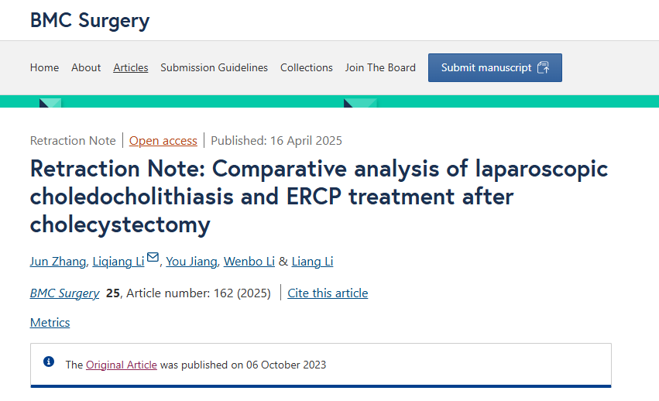
Task: Open Join The Board link
Action: (380, 67)
